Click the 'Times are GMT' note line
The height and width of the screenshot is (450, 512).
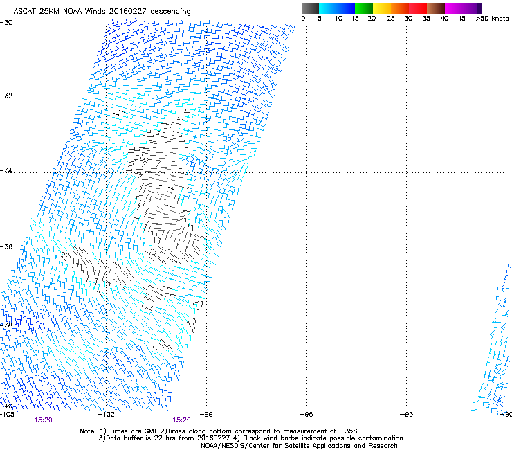click(219, 431)
